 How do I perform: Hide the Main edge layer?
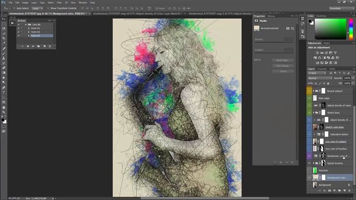point(309,98)
